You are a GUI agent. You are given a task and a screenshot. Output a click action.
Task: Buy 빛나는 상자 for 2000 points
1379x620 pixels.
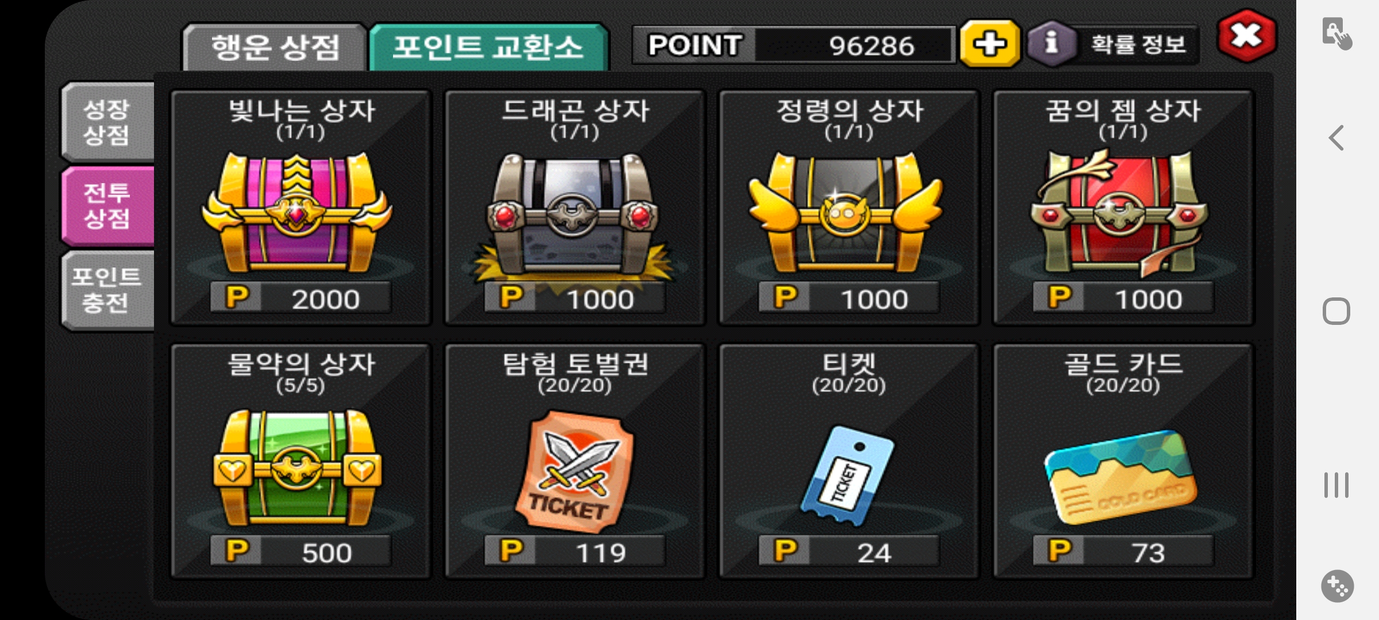pyautogui.click(x=301, y=298)
